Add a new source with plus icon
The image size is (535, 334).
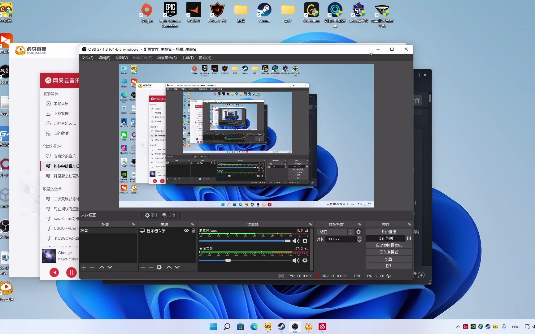[x=143, y=267]
